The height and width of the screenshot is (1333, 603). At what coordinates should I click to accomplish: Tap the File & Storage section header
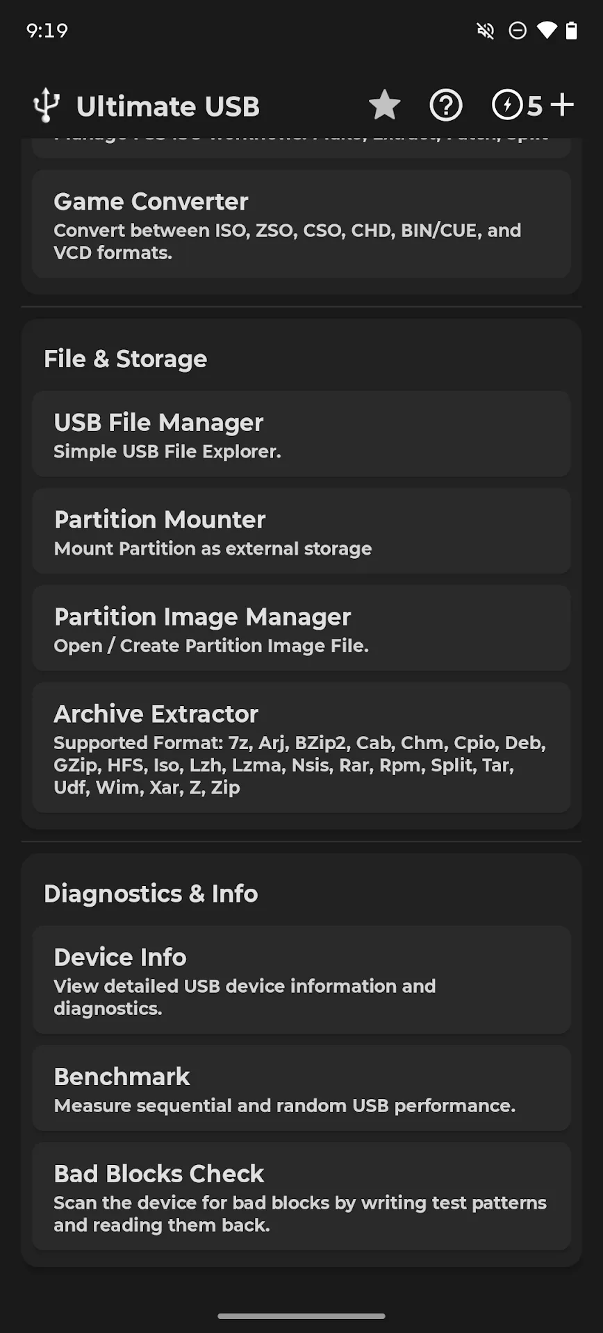[126, 359]
